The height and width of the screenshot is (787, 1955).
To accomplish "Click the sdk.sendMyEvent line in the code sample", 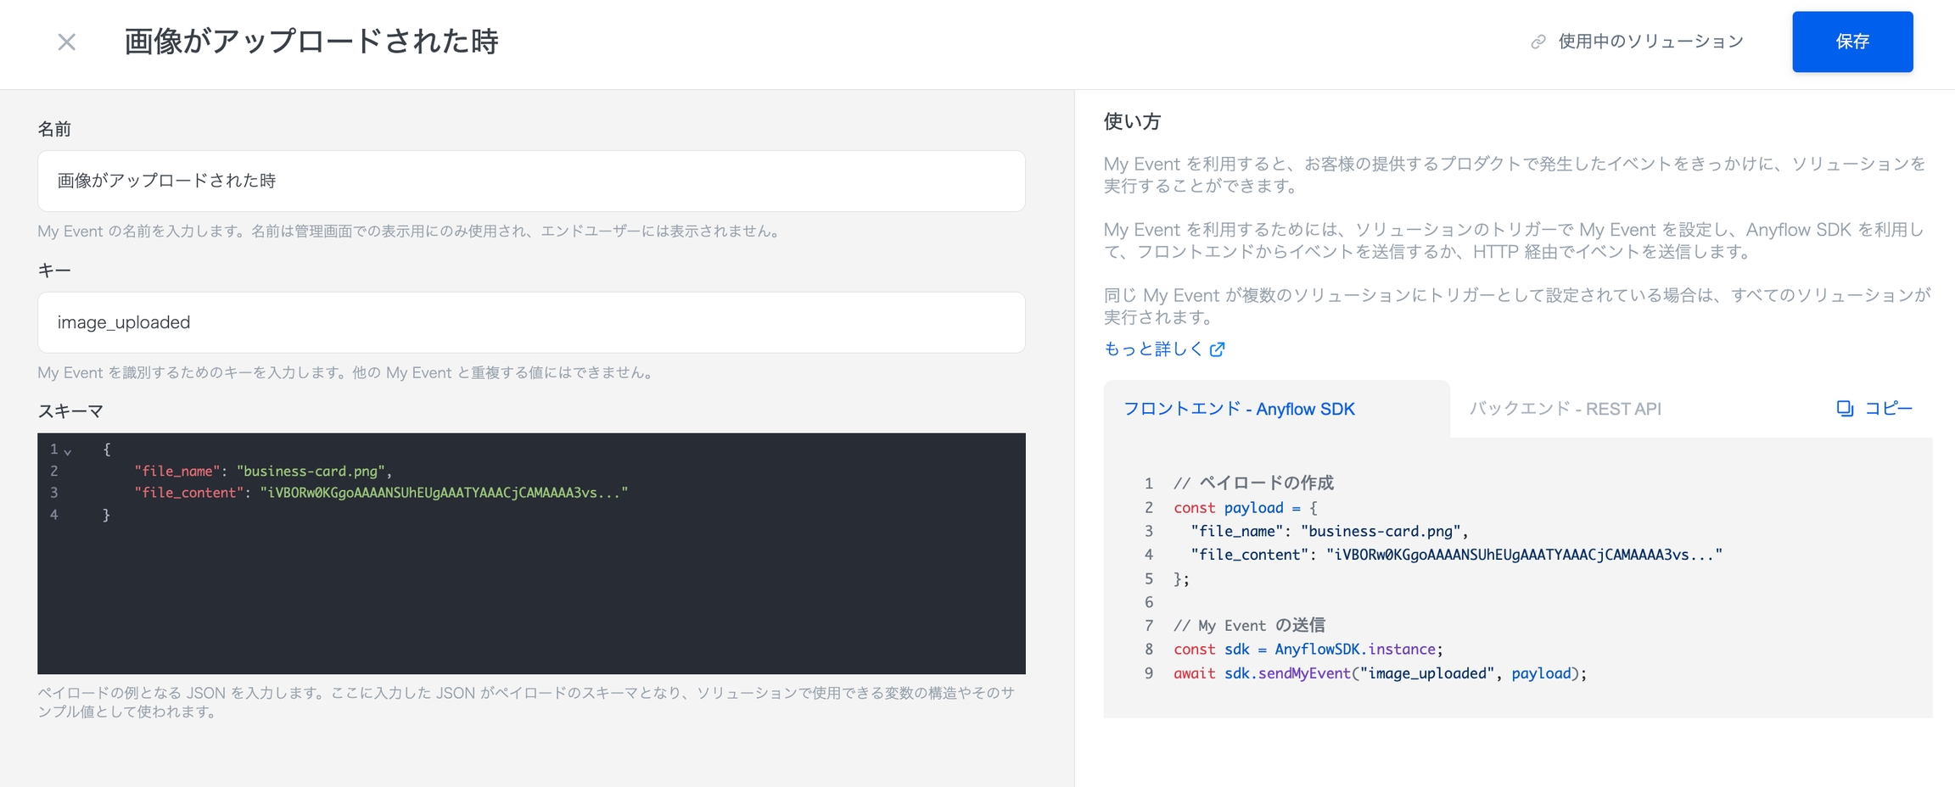I will click(x=1379, y=673).
